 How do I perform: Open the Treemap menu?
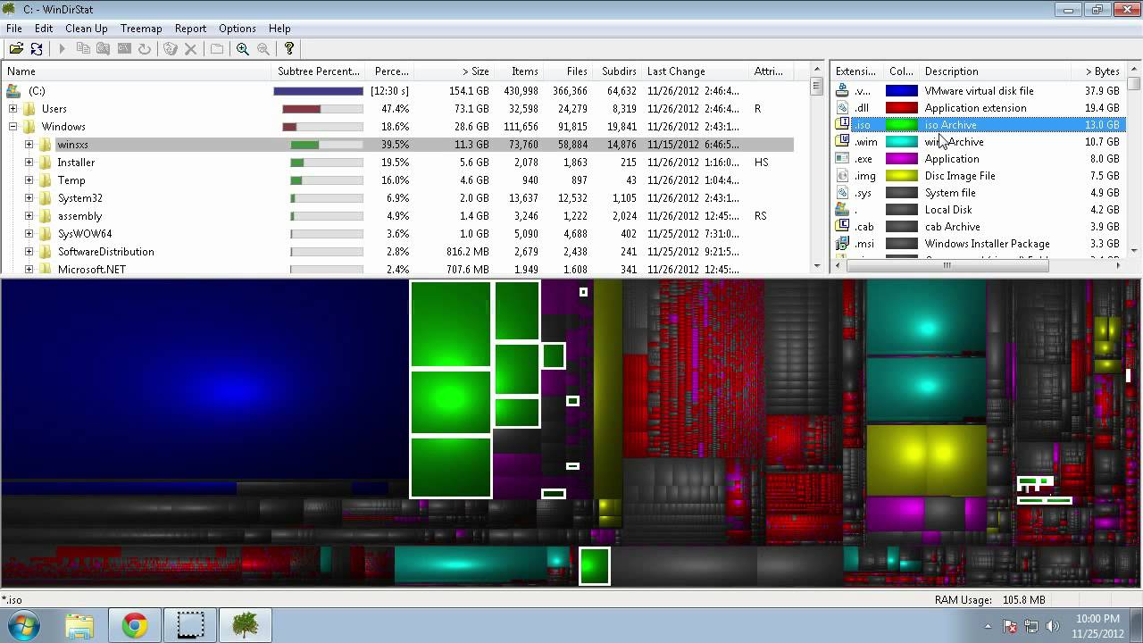(x=141, y=29)
